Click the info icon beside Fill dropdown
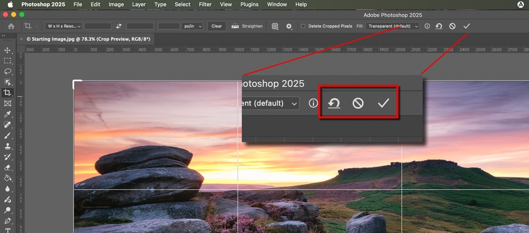This screenshot has width=529, height=233. [x=427, y=26]
